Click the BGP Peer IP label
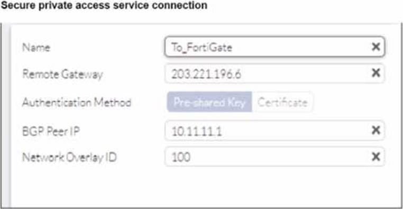 51,131
